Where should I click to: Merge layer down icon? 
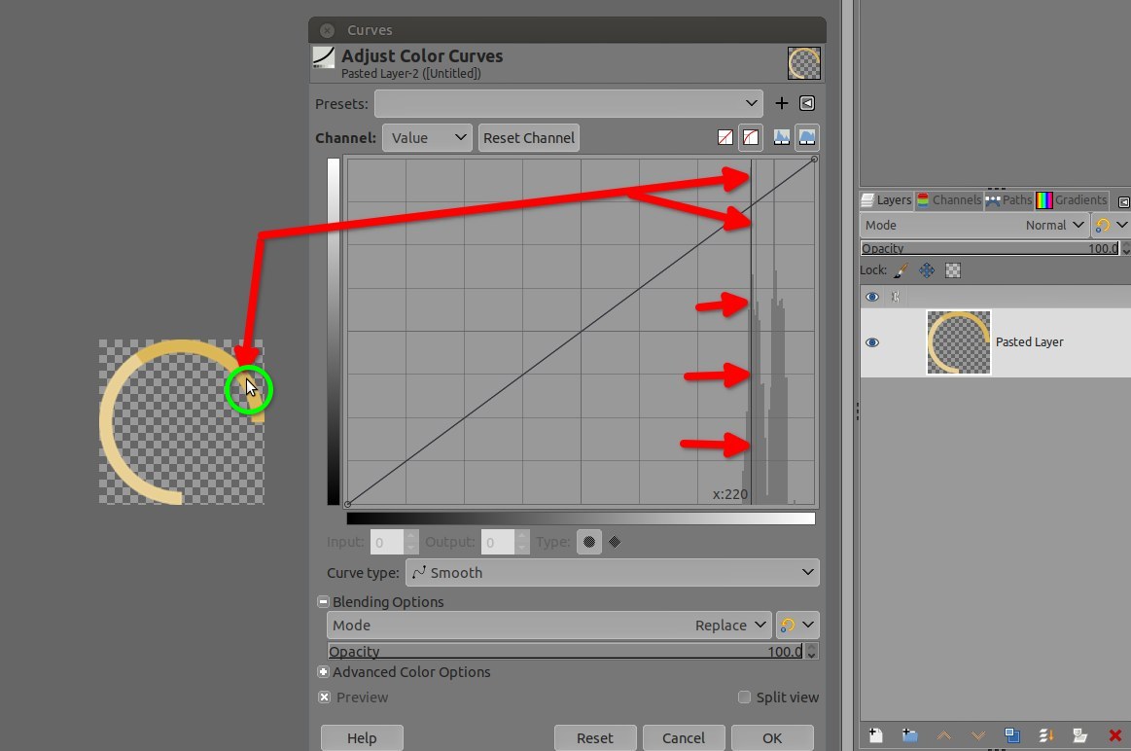1045,735
